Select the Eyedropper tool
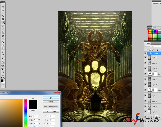Image resolution: width=161 pixels, height=127 pixels. (x=3, y=22)
